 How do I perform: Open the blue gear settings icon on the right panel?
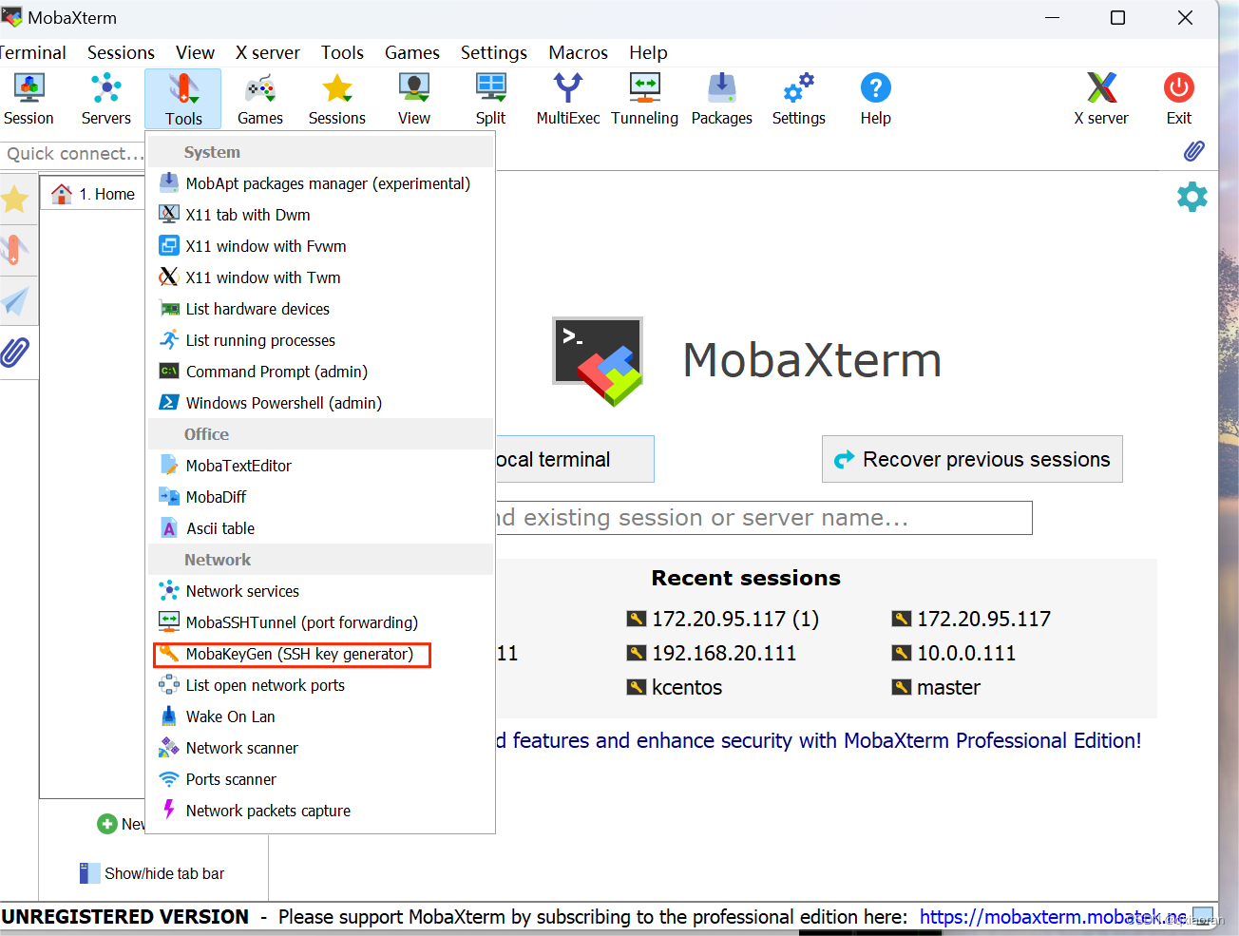tap(1192, 197)
